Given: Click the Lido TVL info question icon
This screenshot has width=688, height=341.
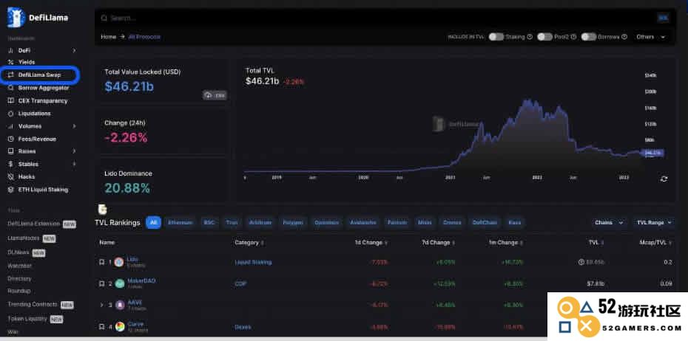Looking at the screenshot, I should pyautogui.click(x=581, y=262).
